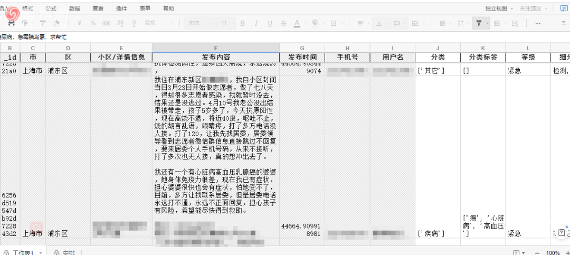The image size is (570, 255).
Task: Increase decimal places
Action: click(x=120, y=23)
